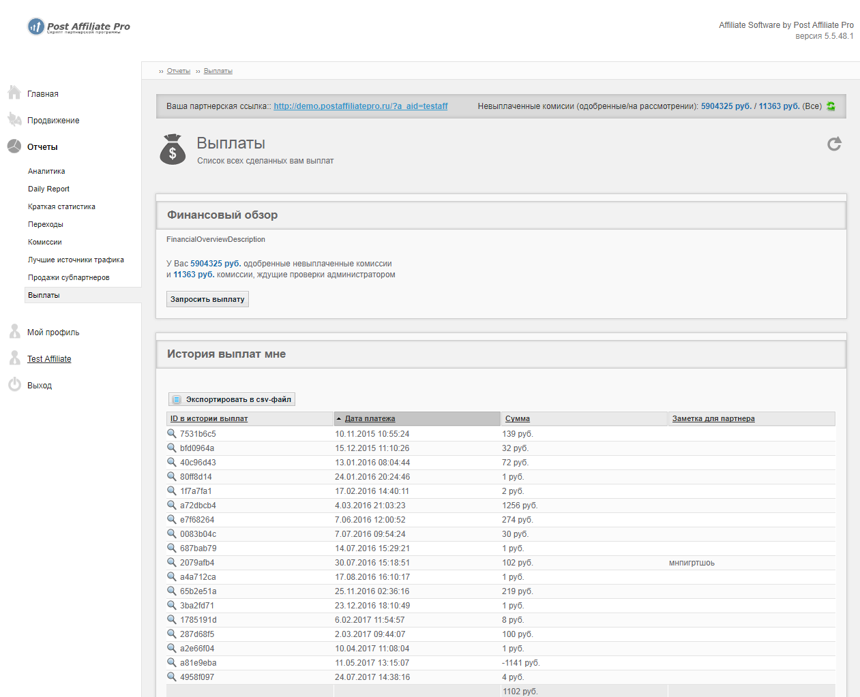Open the partner link demo.postaffiliatepro.ru
This screenshot has width=860, height=697.
tap(360, 106)
